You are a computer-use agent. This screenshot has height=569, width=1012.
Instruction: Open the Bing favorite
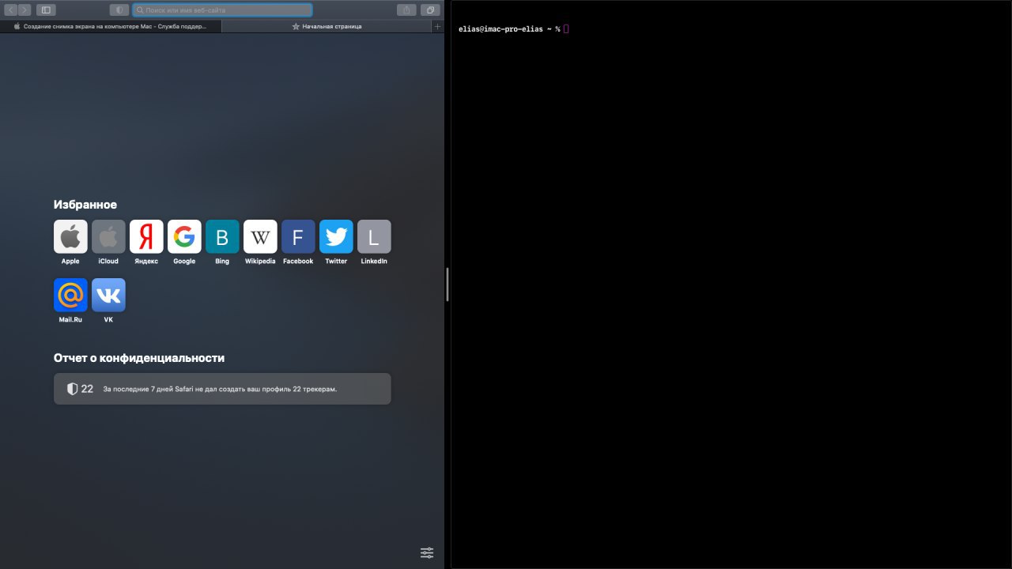222,242
